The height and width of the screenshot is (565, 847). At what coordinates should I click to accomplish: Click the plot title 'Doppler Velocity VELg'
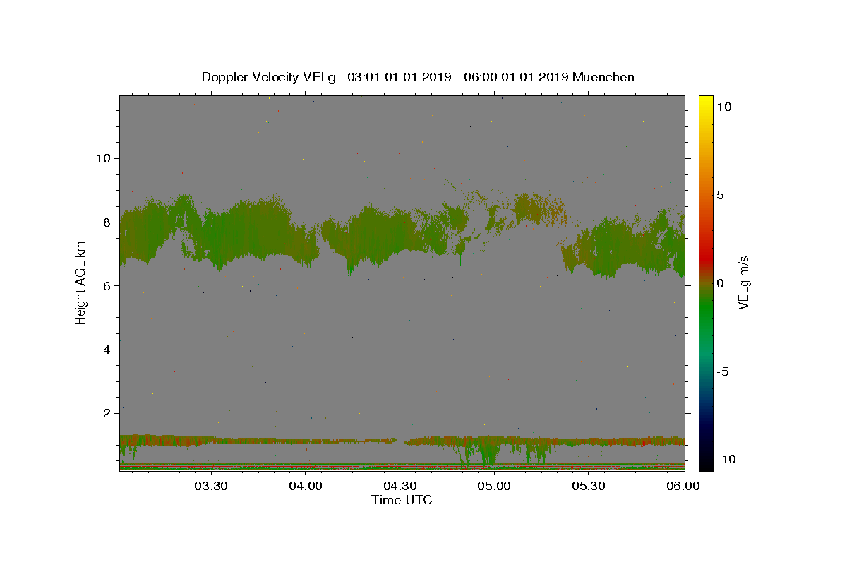[269, 77]
